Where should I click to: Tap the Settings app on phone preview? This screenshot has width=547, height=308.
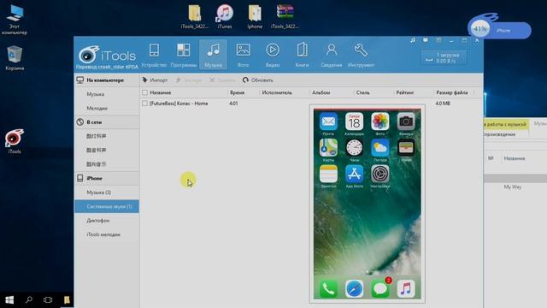379,174
